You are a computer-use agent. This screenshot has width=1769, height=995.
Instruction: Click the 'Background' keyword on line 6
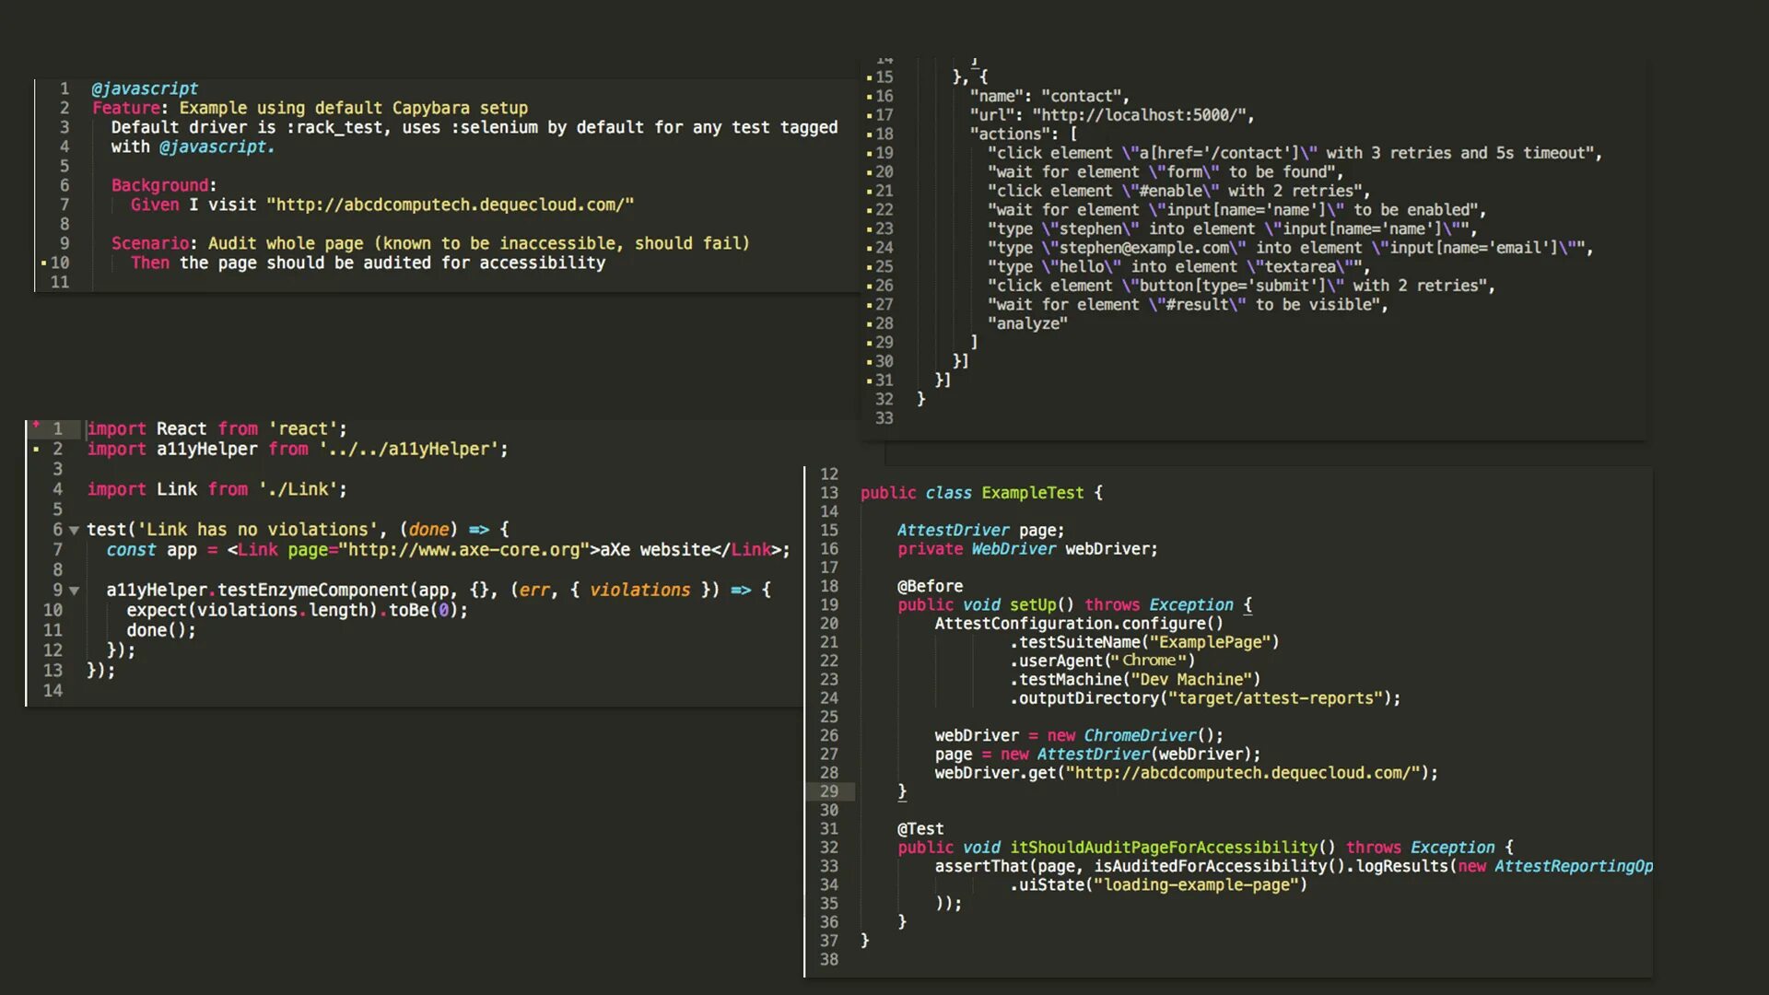[160, 185]
